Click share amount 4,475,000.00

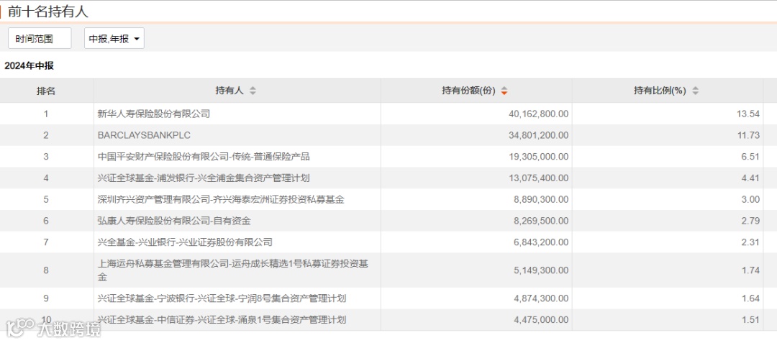(541, 320)
